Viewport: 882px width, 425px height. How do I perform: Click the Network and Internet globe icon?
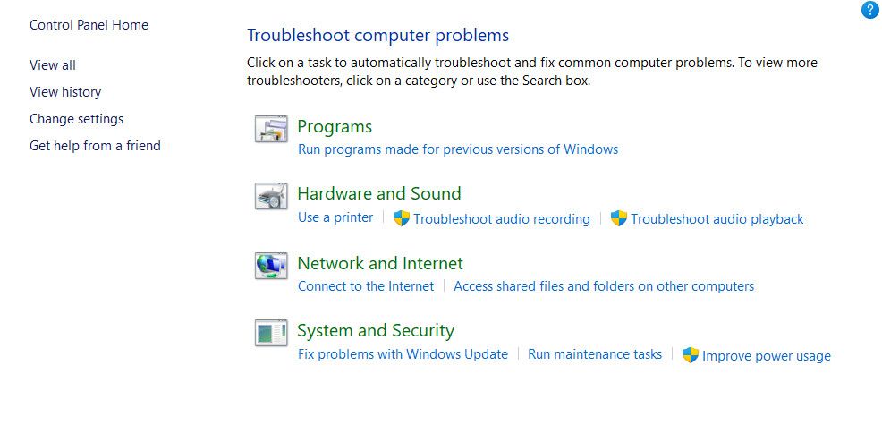tap(271, 266)
